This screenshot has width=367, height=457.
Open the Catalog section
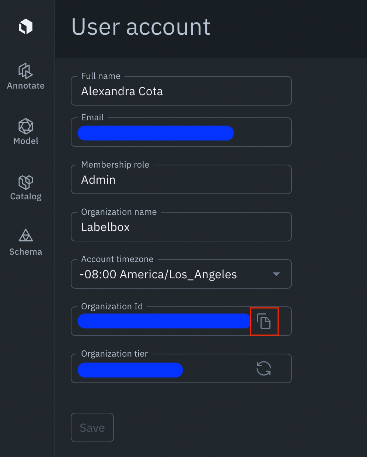click(x=26, y=188)
